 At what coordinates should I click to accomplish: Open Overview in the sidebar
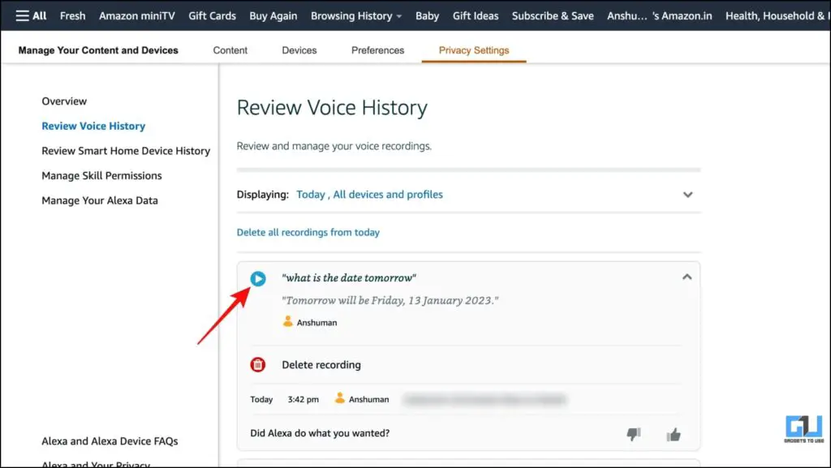(x=64, y=101)
